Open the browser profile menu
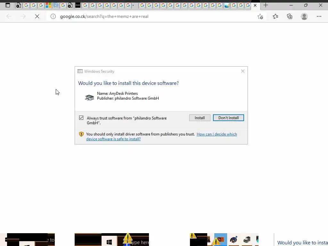 [x=304, y=16]
